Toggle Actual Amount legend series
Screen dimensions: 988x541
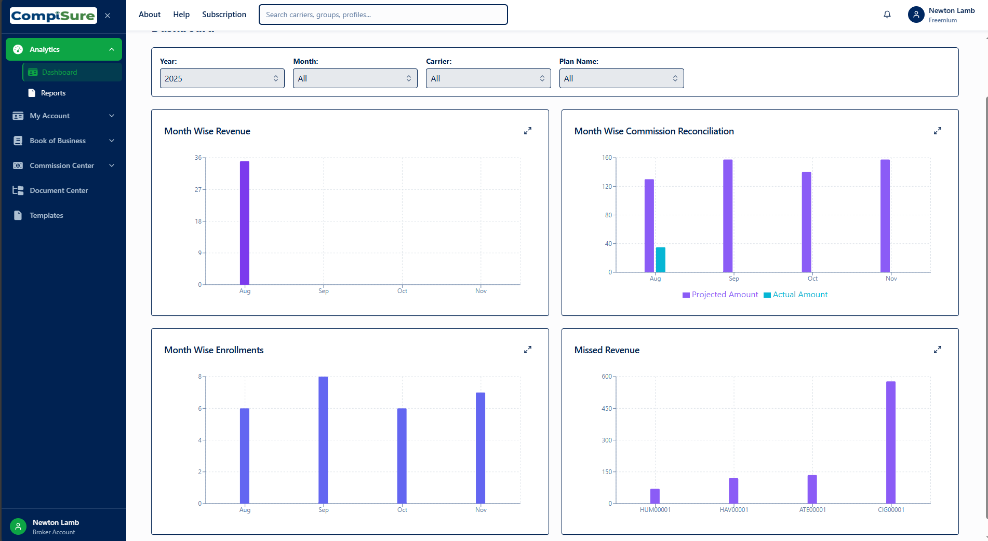(795, 295)
